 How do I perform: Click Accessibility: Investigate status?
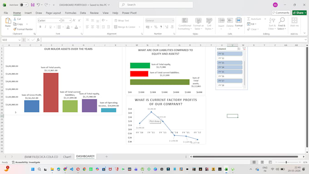[x=26, y=162]
